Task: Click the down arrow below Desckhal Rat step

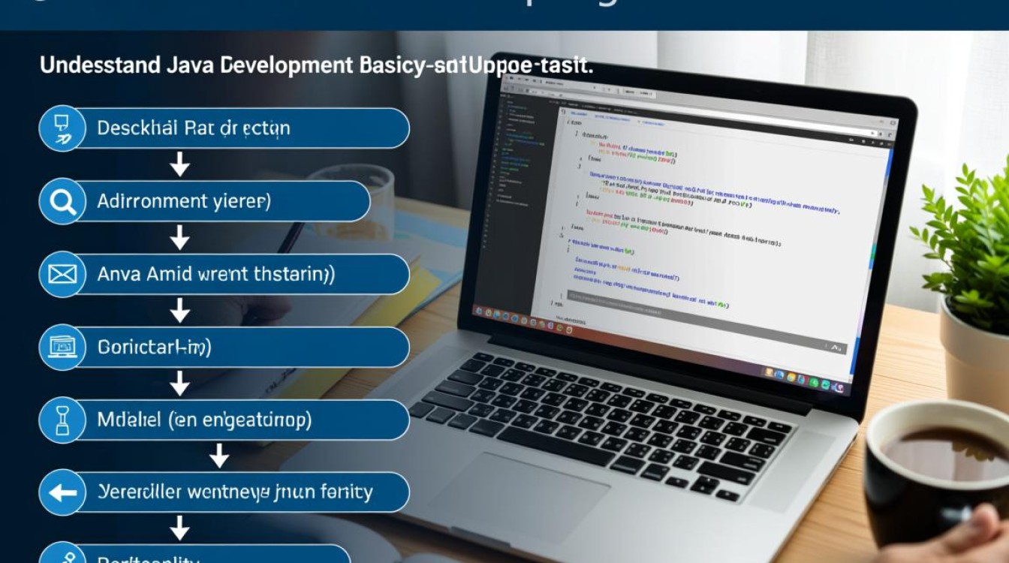Action: coord(179,165)
